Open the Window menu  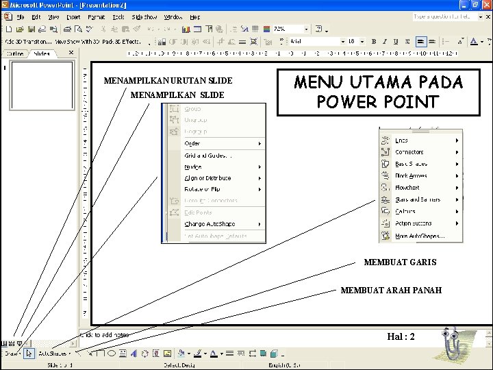(x=173, y=17)
